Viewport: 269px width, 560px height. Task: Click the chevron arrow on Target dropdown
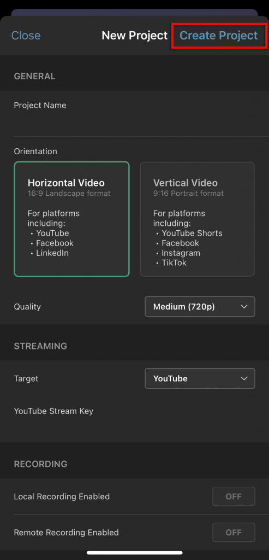click(x=244, y=378)
